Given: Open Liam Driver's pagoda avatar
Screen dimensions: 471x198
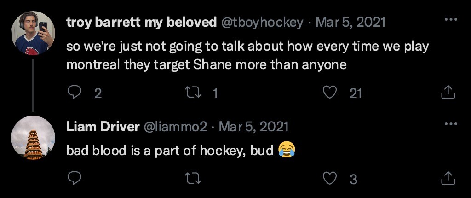Looking at the screenshot, I should (33, 137).
